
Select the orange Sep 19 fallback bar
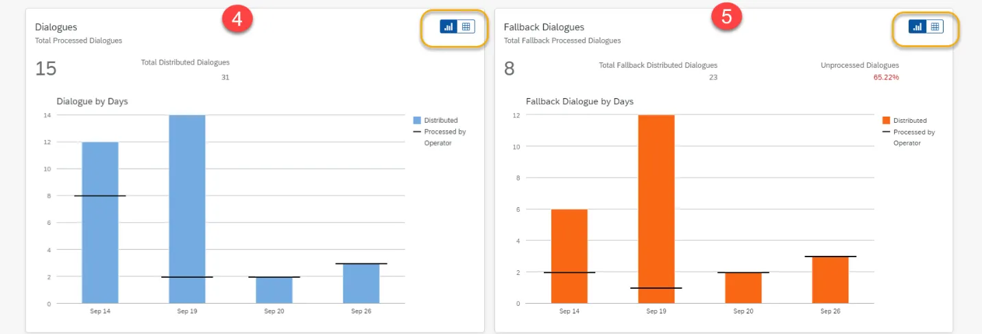(x=656, y=209)
